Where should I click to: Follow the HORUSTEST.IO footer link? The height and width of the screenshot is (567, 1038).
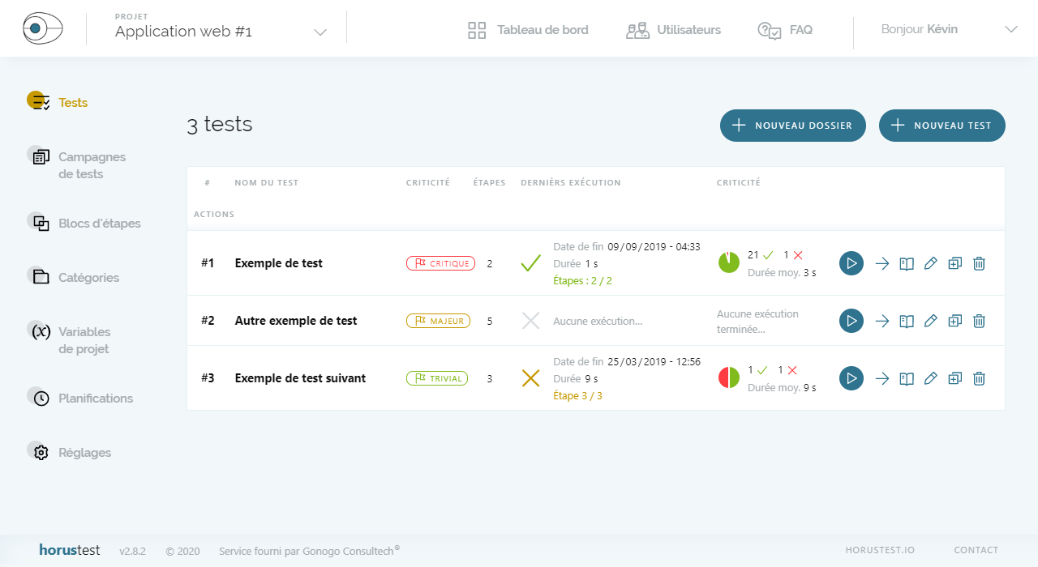[x=879, y=550]
